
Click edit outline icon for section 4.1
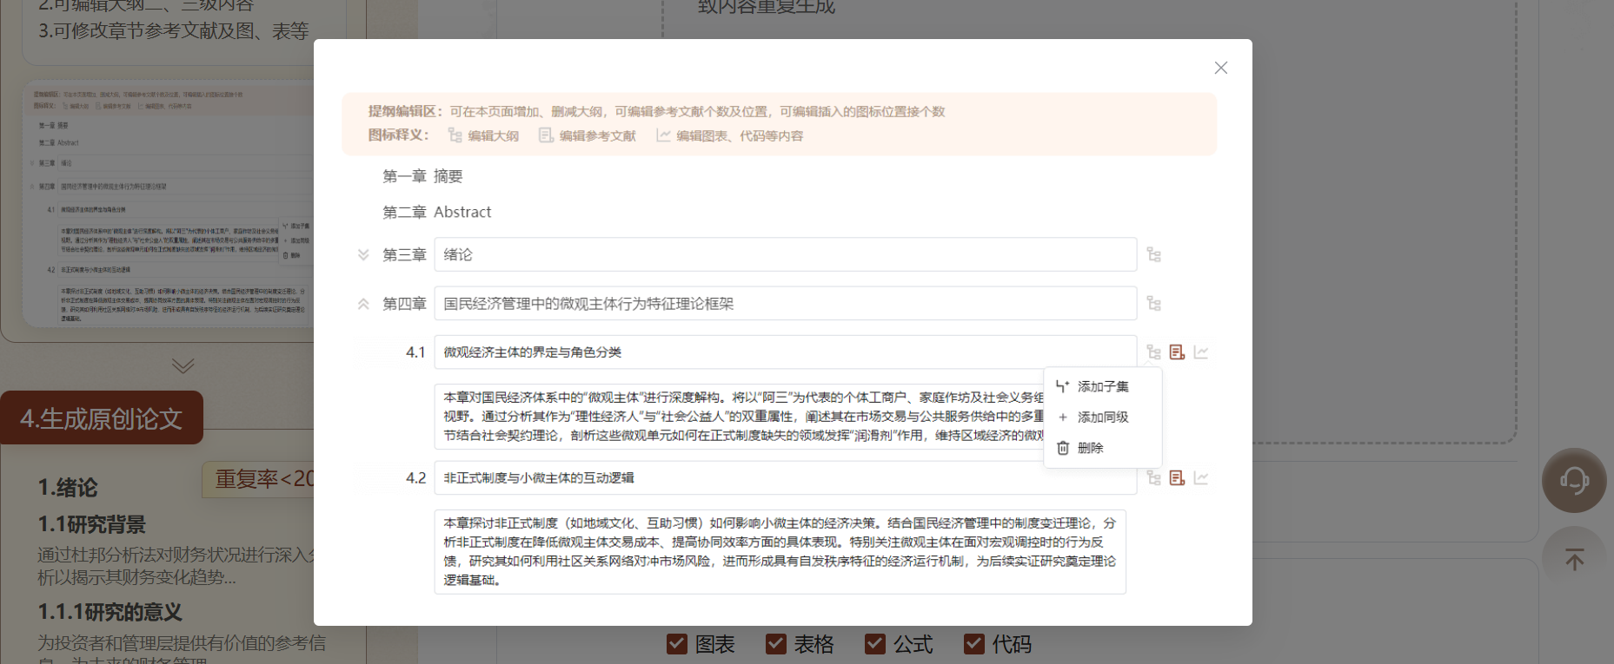pos(1153,352)
